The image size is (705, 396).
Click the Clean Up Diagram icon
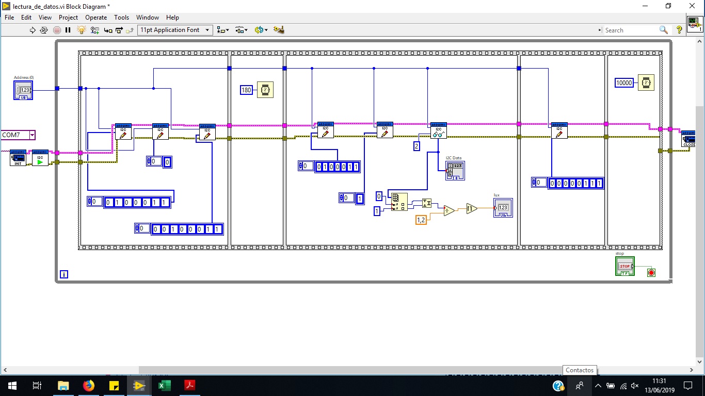coord(279,30)
